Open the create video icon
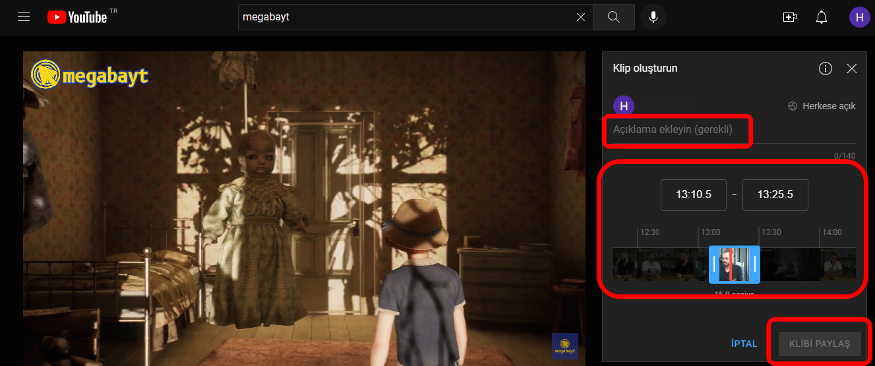 click(x=789, y=17)
